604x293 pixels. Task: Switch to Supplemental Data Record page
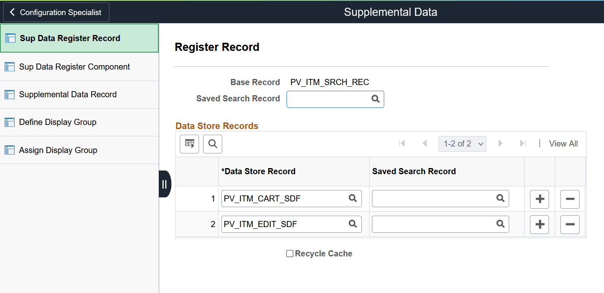pos(68,94)
